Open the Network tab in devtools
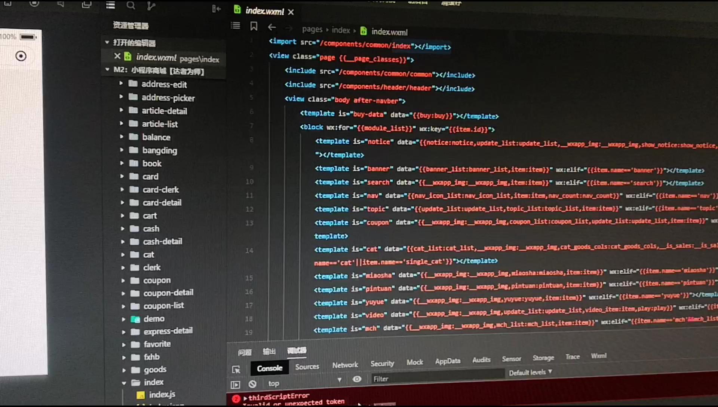718x407 pixels. [345, 365]
